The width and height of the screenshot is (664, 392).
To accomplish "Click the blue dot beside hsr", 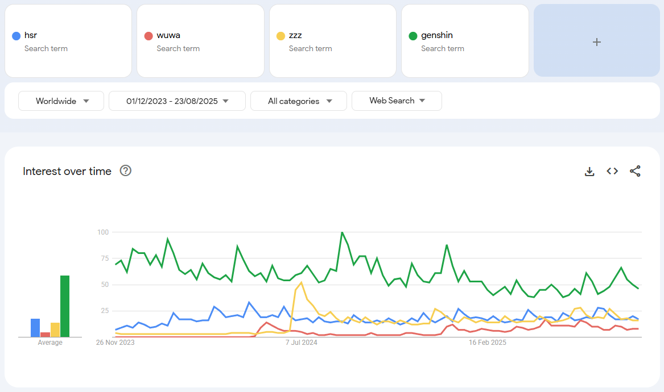I will (17, 36).
